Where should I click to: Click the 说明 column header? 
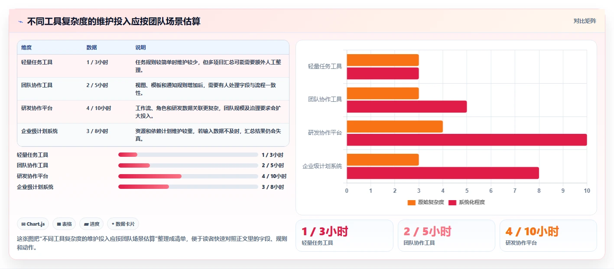click(141, 47)
